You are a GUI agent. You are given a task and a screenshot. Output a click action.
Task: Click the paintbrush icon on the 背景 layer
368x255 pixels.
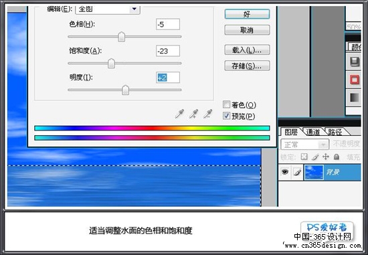[297, 173]
